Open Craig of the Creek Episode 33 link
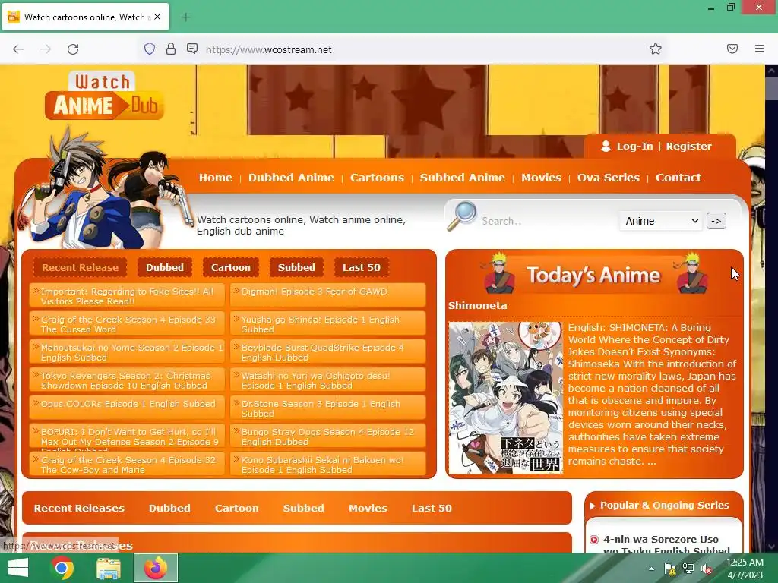Viewport: 778px width, 583px height. pyautogui.click(x=127, y=323)
